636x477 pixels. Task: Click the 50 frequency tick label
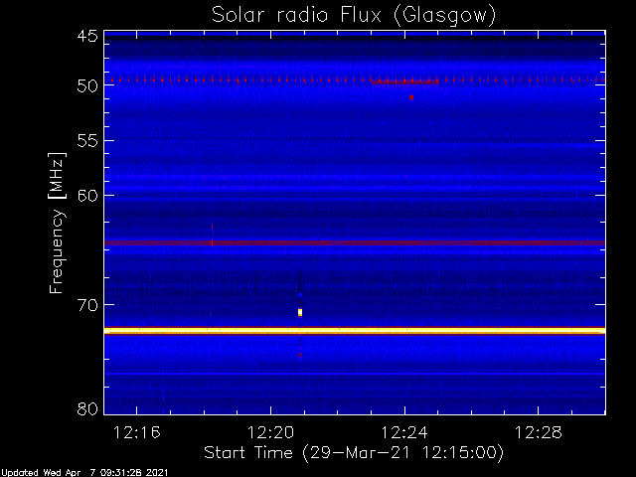click(x=87, y=86)
